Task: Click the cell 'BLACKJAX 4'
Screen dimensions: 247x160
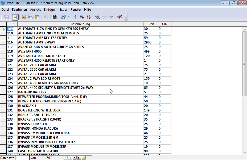Action: click(80, 106)
